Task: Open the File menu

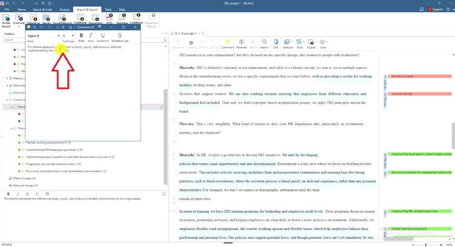Action: coord(7,10)
